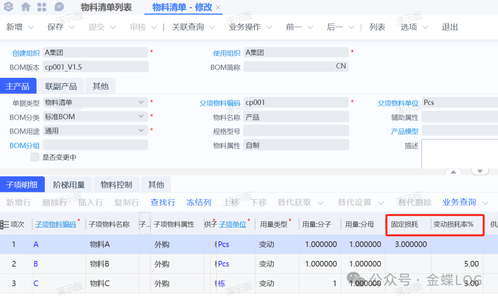Go to the home page icon

[26, 7]
